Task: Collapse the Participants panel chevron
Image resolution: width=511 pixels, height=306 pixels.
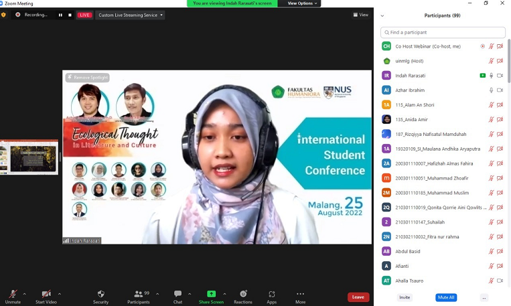Action: [x=382, y=15]
